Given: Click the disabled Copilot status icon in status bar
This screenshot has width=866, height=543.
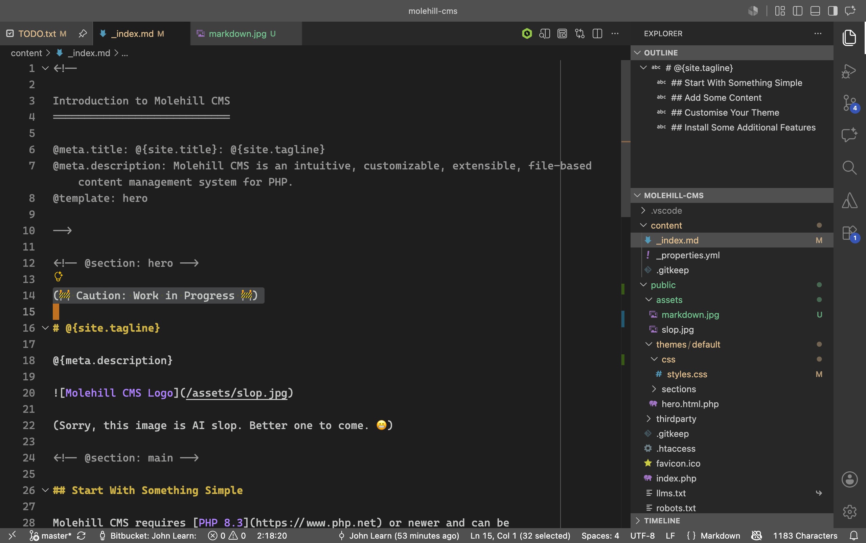Looking at the screenshot, I should tap(756, 536).
